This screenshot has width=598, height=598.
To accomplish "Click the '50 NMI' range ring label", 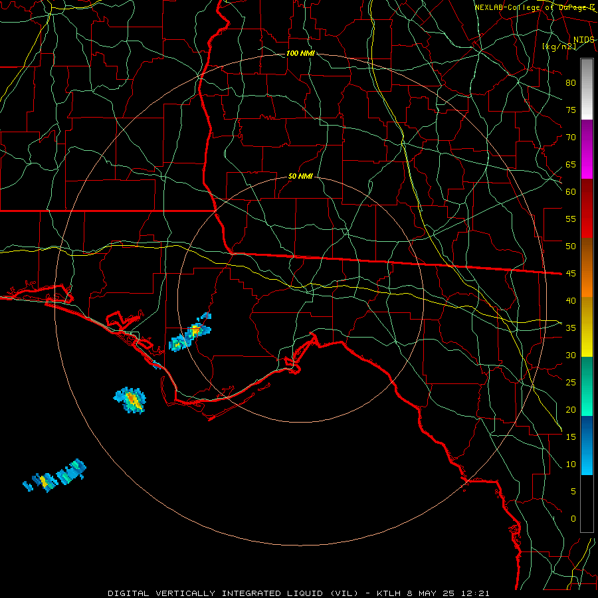I will coord(300,176).
